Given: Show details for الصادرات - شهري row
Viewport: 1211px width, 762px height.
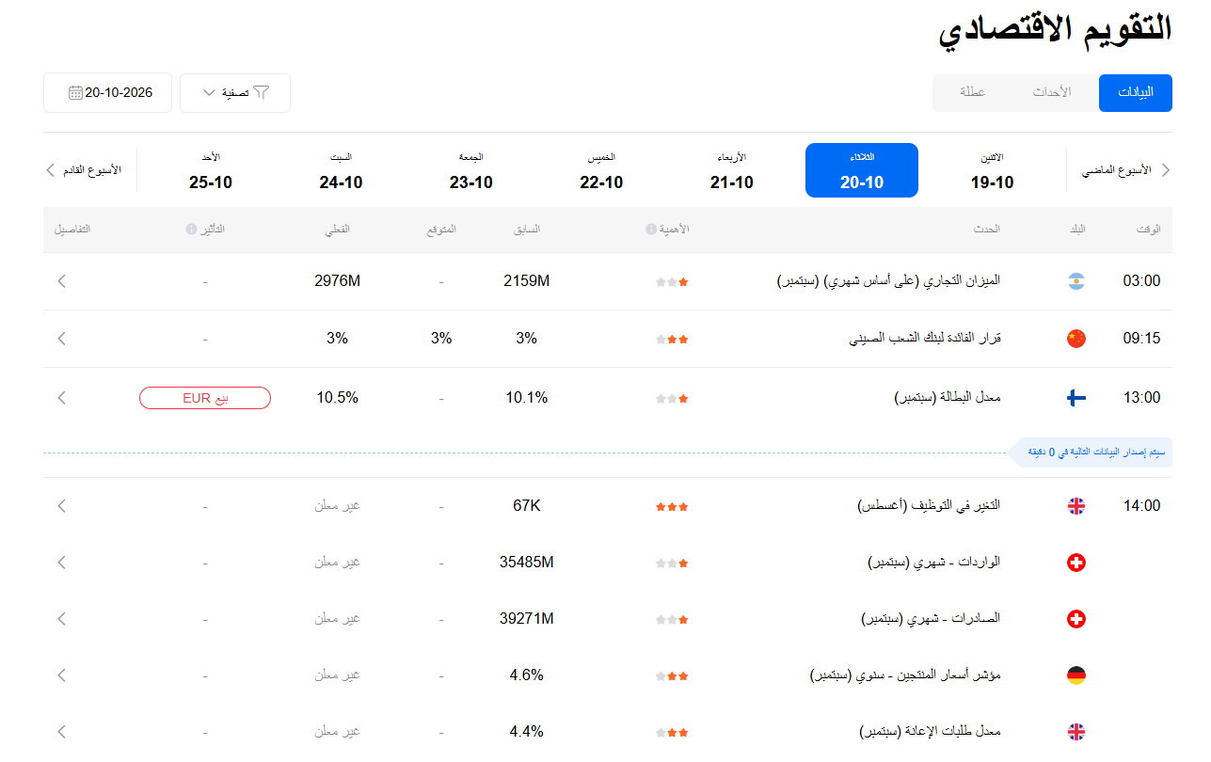Looking at the screenshot, I should [x=62, y=619].
